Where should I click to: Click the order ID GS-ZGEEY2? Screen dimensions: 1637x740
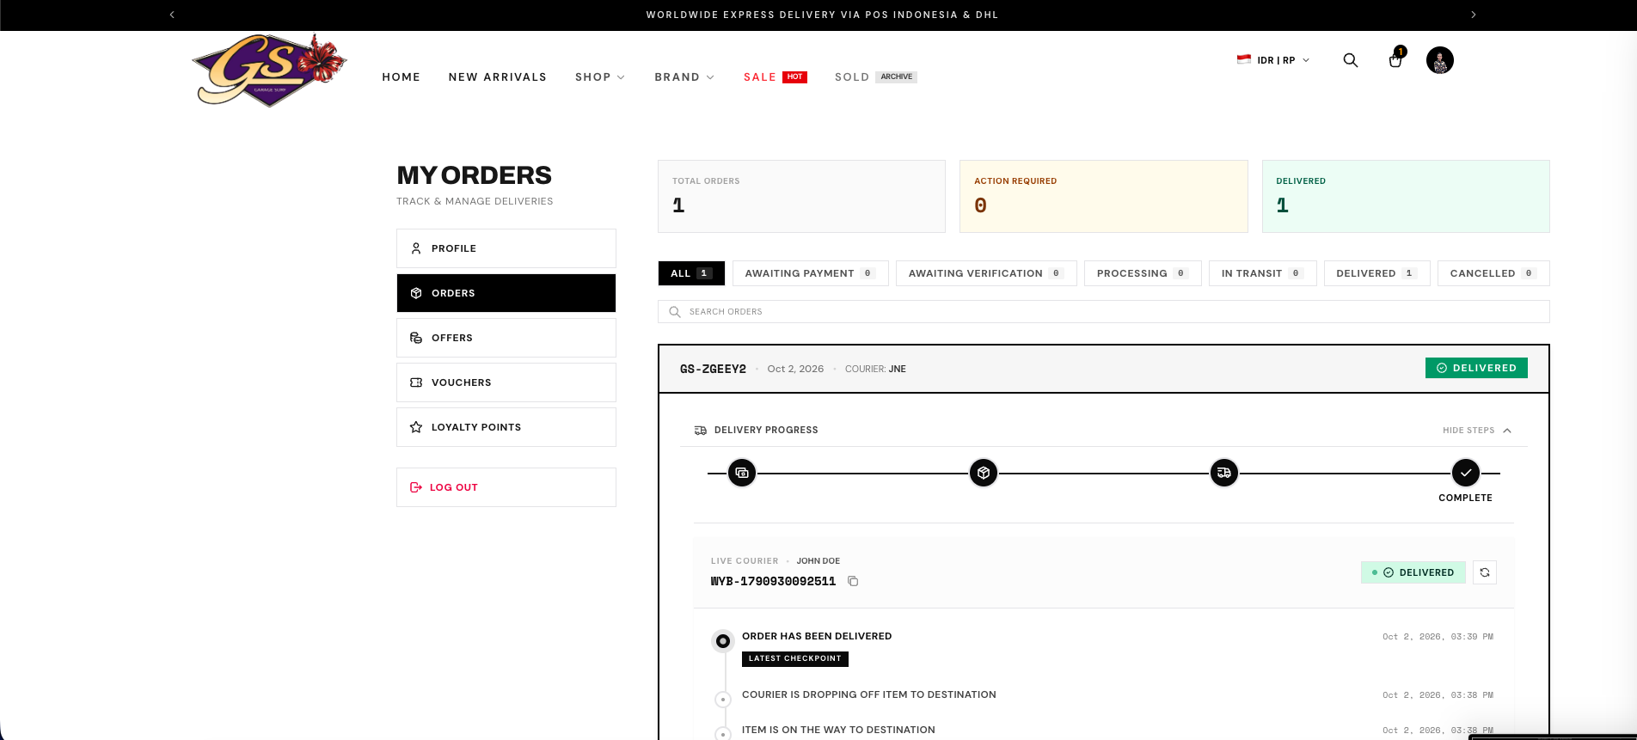click(x=713, y=369)
